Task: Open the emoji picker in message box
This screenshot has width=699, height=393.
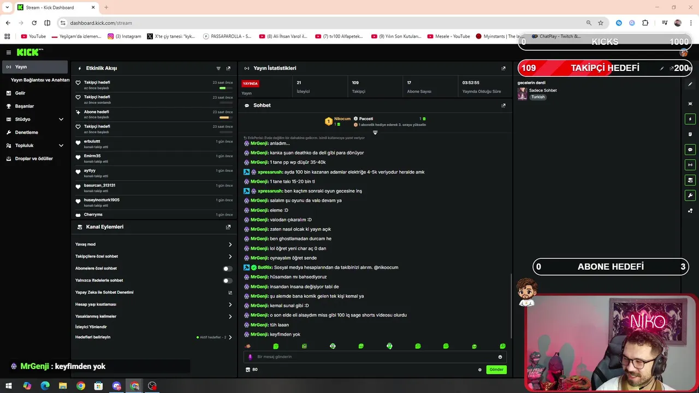Action: click(x=500, y=357)
